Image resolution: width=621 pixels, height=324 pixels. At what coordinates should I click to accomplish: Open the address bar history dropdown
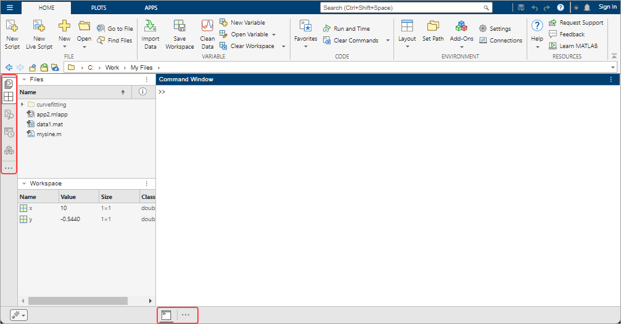pos(613,68)
